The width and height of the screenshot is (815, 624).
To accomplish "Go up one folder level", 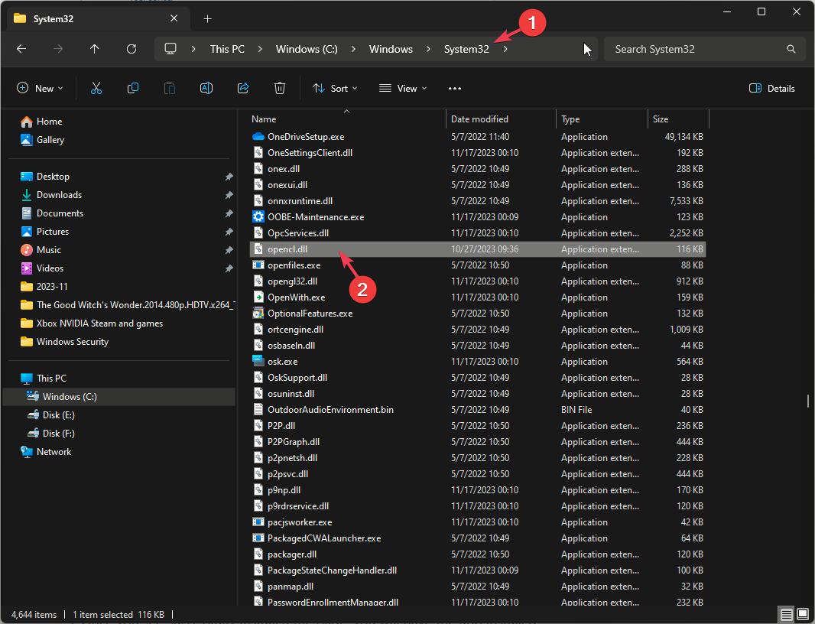I will 95,49.
